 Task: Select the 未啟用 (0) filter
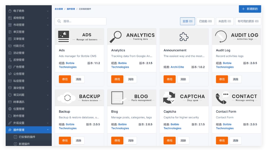(x=225, y=21)
